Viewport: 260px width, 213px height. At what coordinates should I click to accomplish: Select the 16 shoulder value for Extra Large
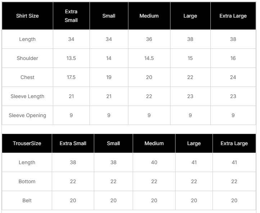coord(233,58)
